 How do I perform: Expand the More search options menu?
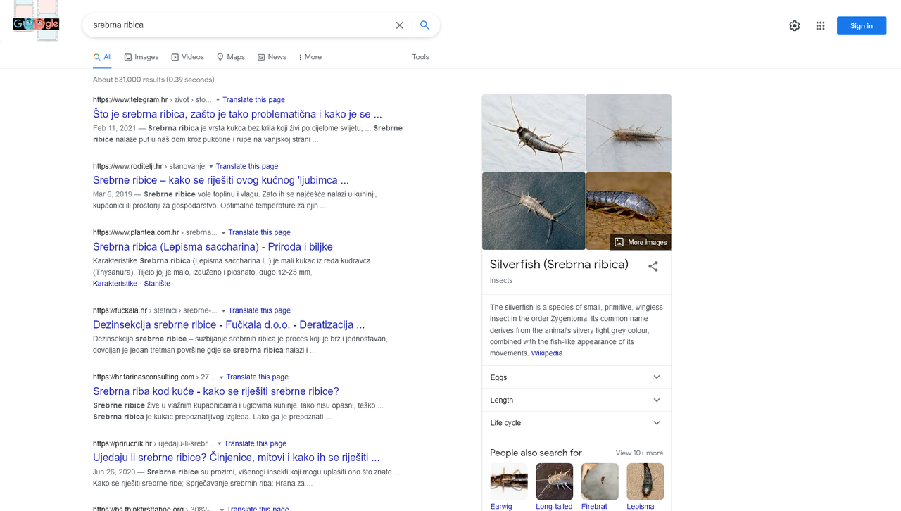310,57
